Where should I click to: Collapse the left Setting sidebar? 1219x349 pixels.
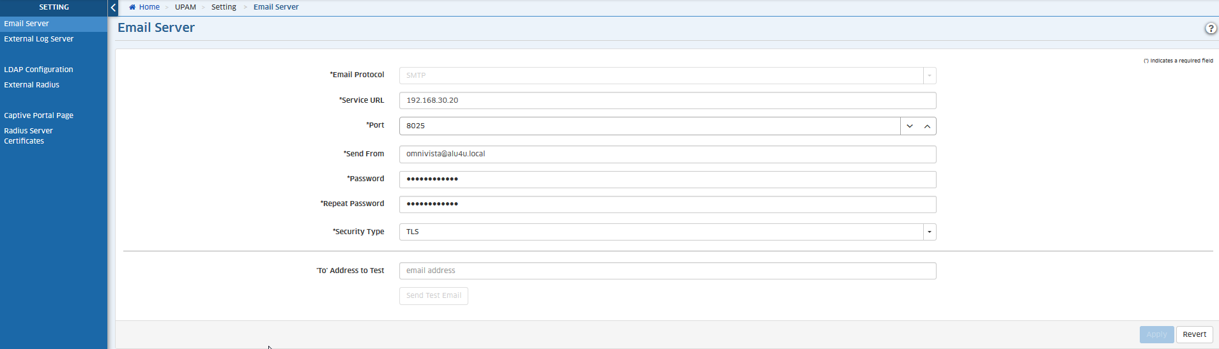click(x=113, y=8)
